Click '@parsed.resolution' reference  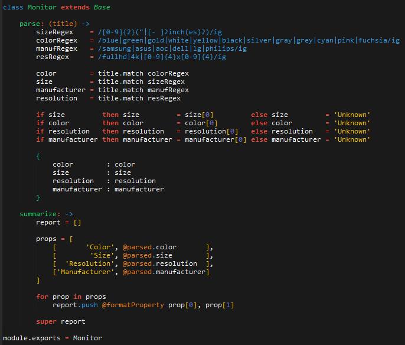(x=160, y=263)
